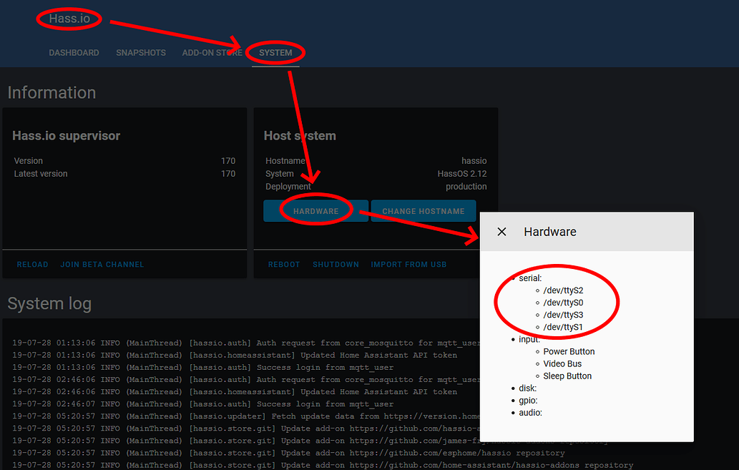739x470 pixels.
Task: Click the gpio: list item
Action: tap(529, 401)
